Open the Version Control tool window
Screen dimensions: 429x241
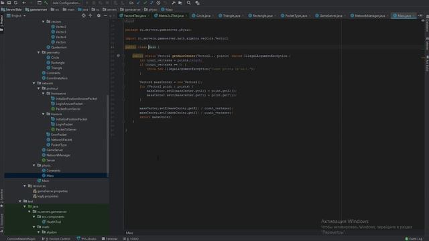tap(56, 239)
